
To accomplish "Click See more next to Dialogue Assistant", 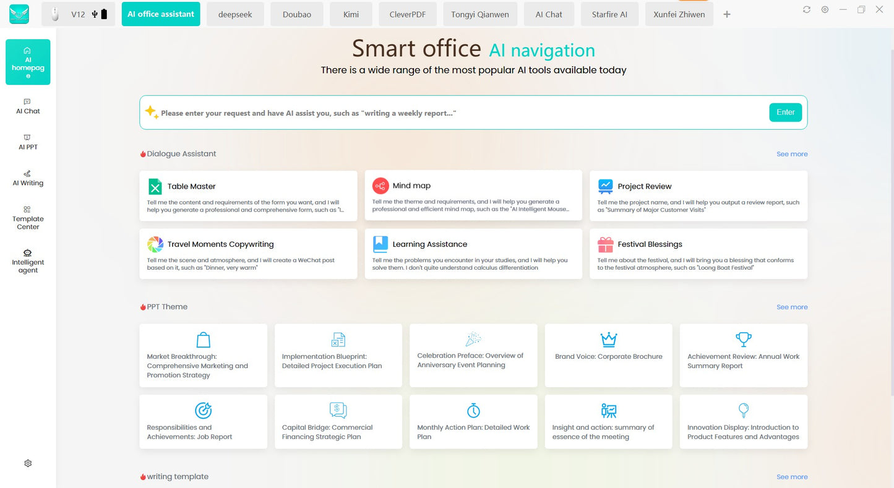I will click(792, 154).
